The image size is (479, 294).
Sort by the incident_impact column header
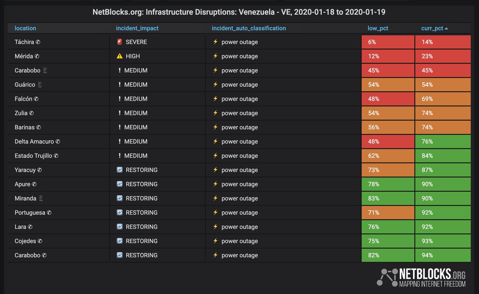pyautogui.click(x=137, y=28)
